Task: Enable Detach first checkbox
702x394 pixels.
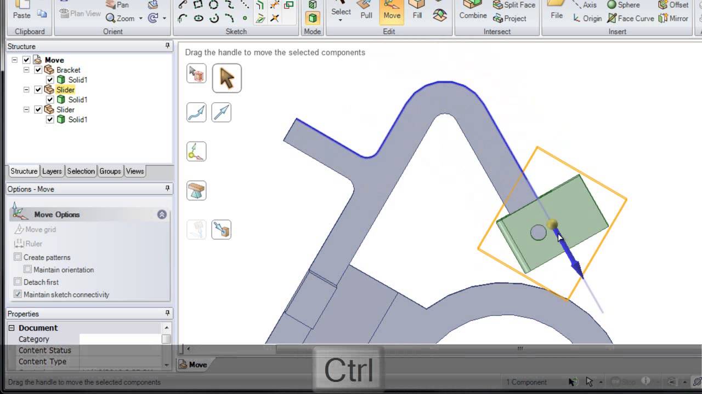Action: (x=18, y=282)
